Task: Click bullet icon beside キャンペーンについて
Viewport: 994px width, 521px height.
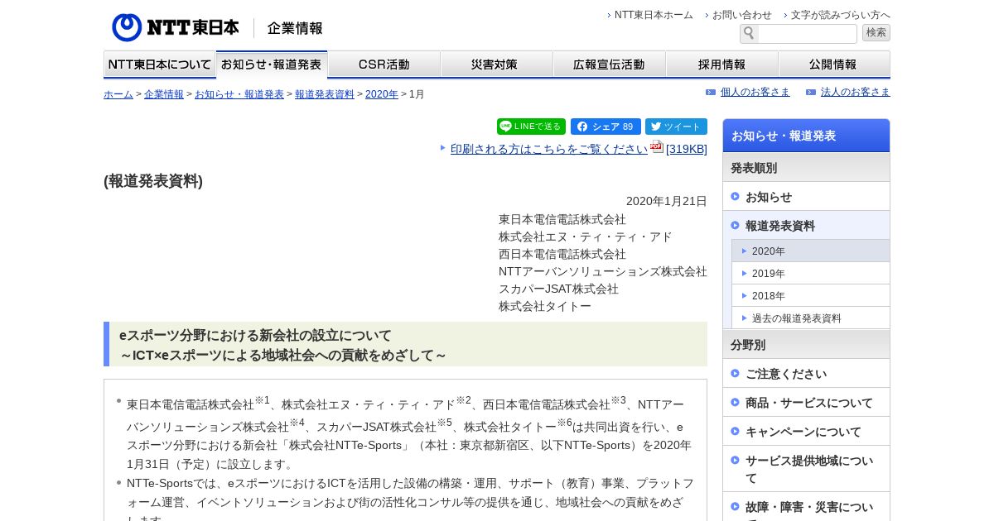Action: pos(735,431)
